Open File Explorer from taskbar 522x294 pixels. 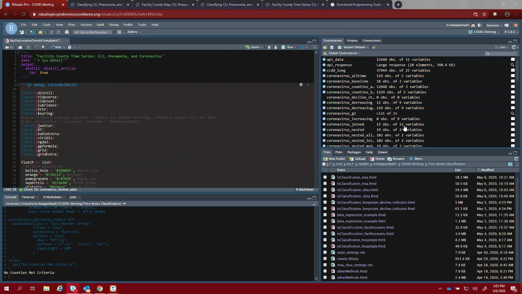point(46,289)
